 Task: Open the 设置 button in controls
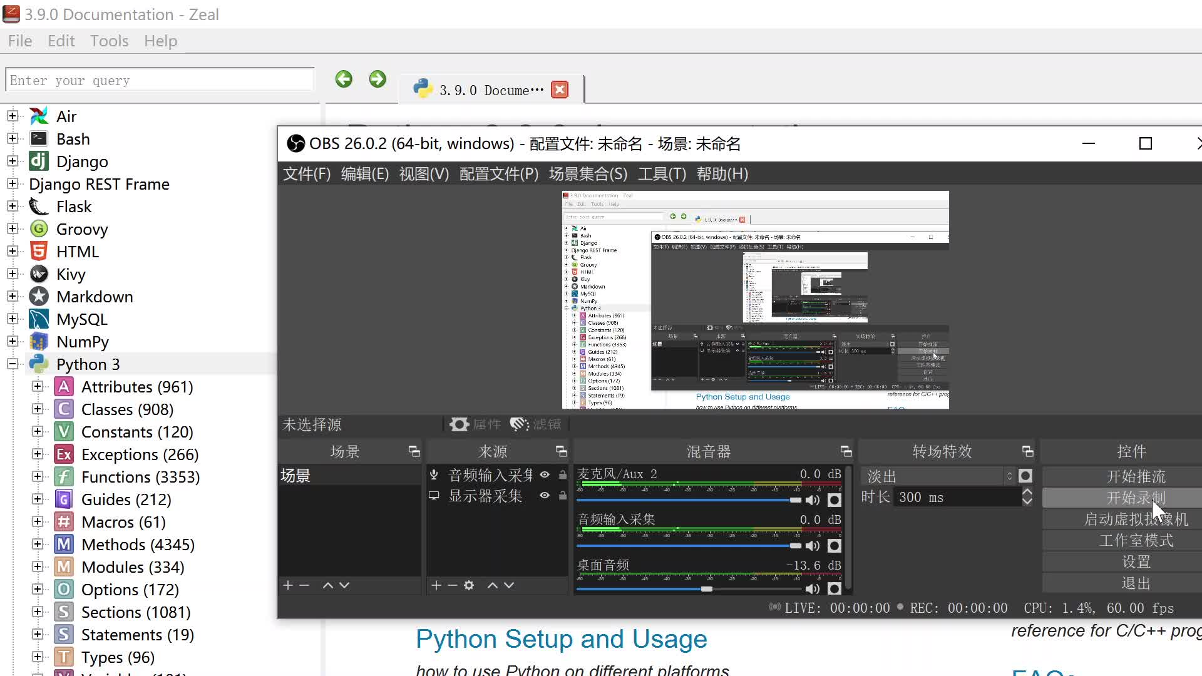click(x=1135, y=562)
